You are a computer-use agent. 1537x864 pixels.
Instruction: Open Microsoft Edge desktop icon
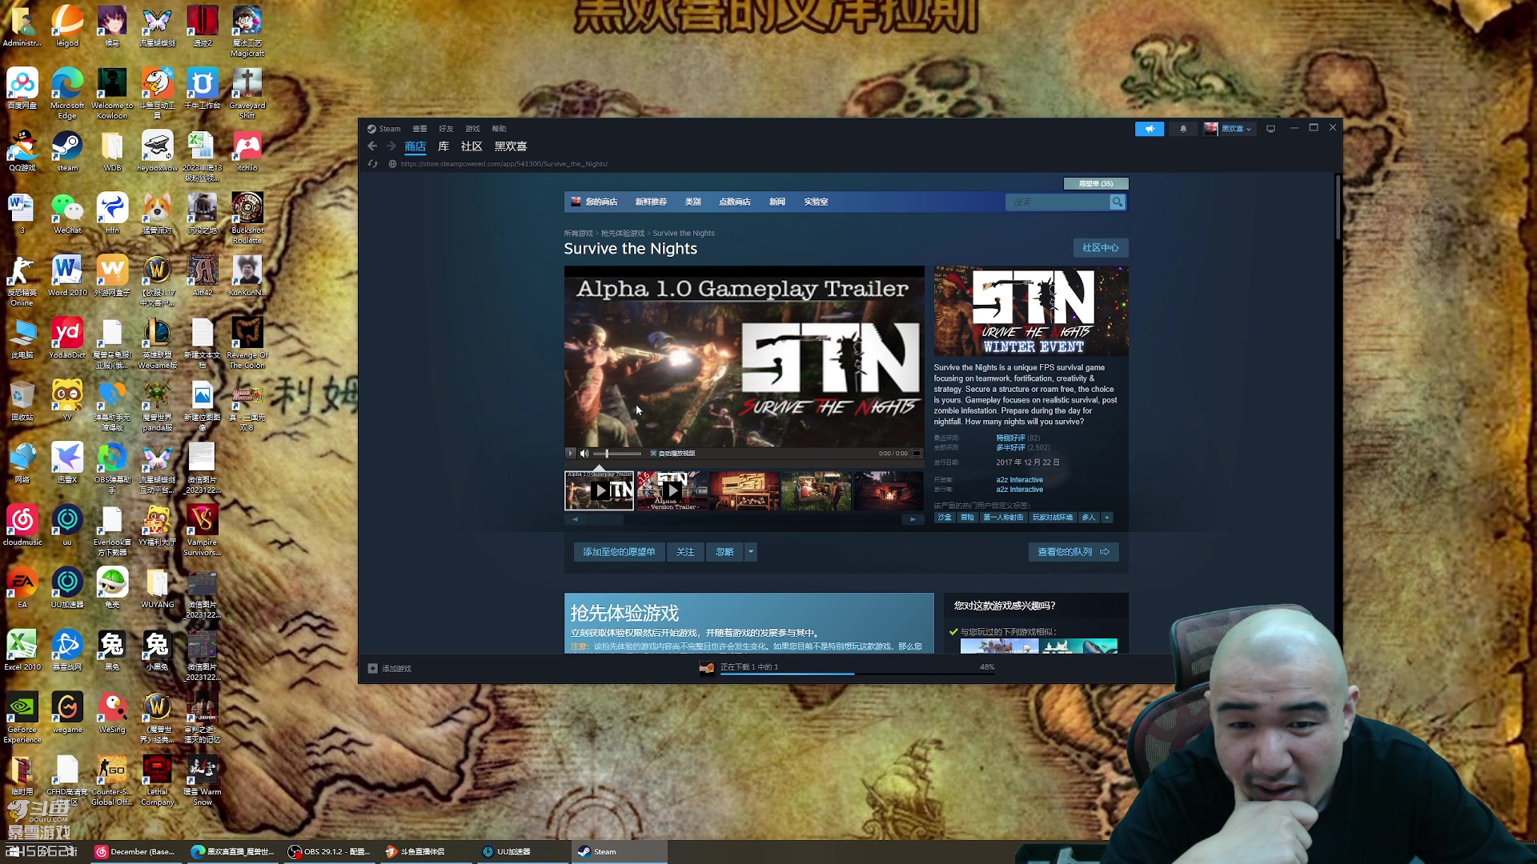pos(67,93)
